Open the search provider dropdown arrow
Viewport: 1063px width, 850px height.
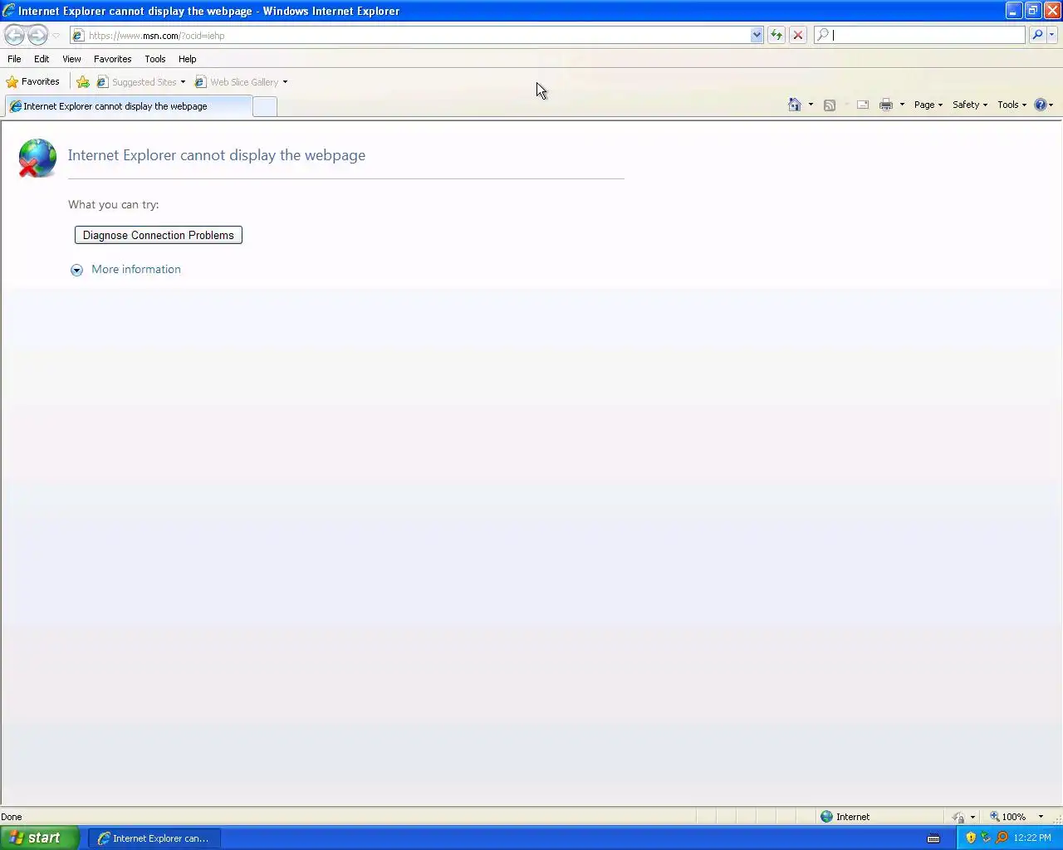(x=1052, y=35)
